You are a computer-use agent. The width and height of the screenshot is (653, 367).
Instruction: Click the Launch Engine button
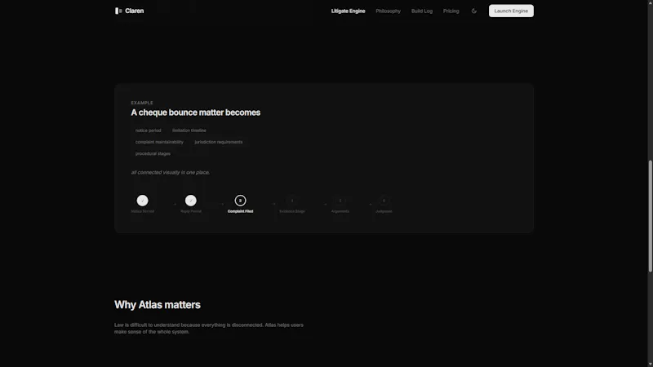[511, 11]
